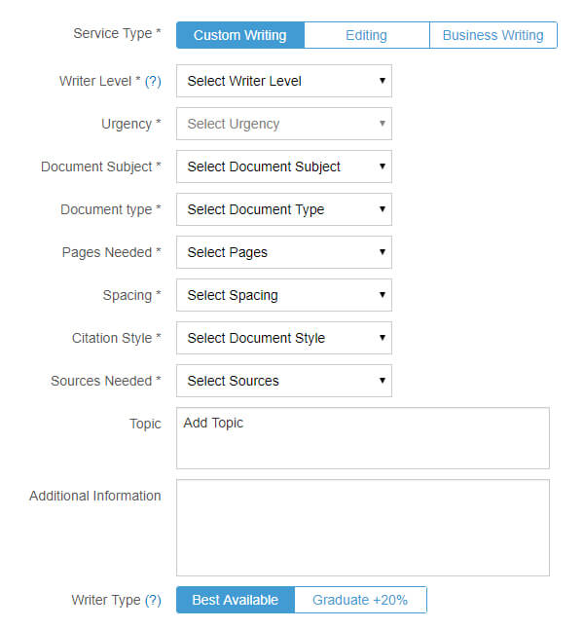Screen dimensions: 584x629
Task: Choose Graduate +20% writer type
Action: (360, 600)
